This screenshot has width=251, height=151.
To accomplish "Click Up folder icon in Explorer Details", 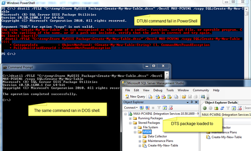I will click(x=216, y=108).
